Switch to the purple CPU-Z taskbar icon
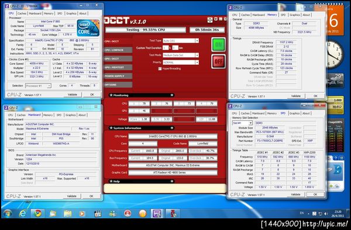 click(x=156, y=214)
